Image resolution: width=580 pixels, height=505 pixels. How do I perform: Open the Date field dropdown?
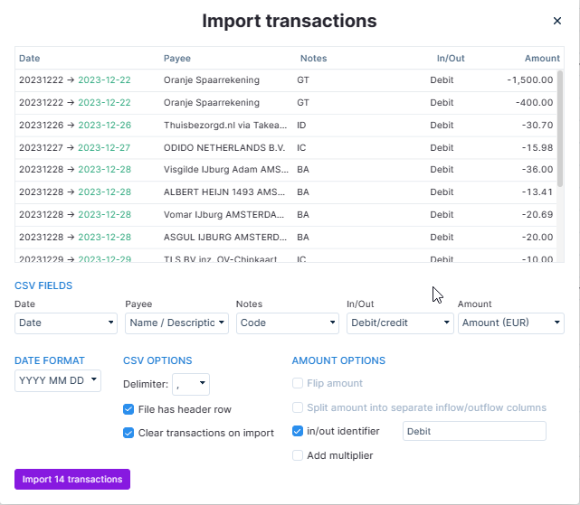[66, 323]
